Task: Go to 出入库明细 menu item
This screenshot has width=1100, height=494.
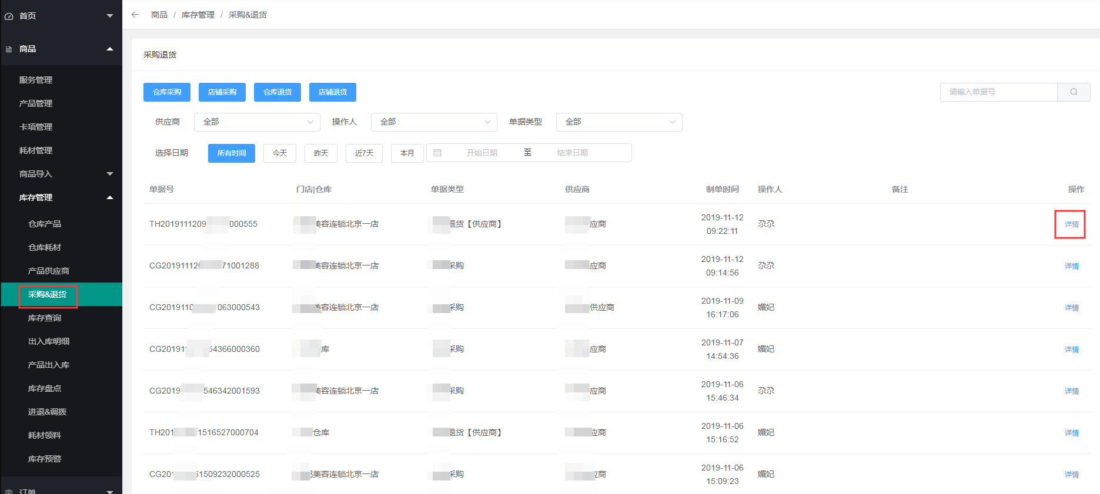Action: pos(49,341)
